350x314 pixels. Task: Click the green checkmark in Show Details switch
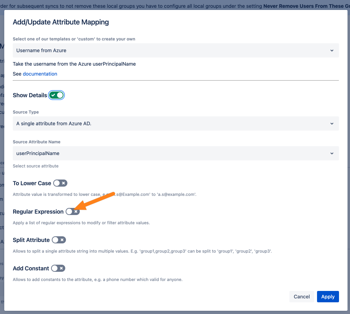(x=53, y=95)
